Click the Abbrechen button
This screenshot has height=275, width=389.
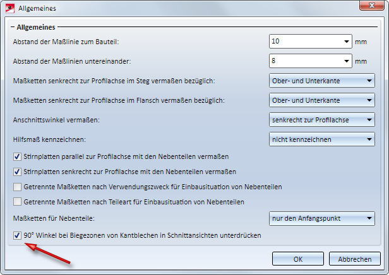click(x=354, y=259)
